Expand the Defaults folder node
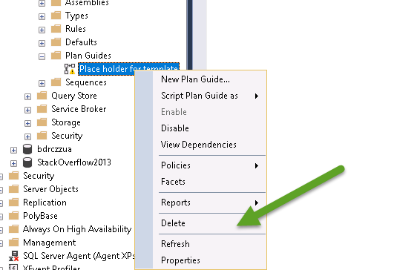The height and width of the screenshot is (270, 414). point(42,43)
